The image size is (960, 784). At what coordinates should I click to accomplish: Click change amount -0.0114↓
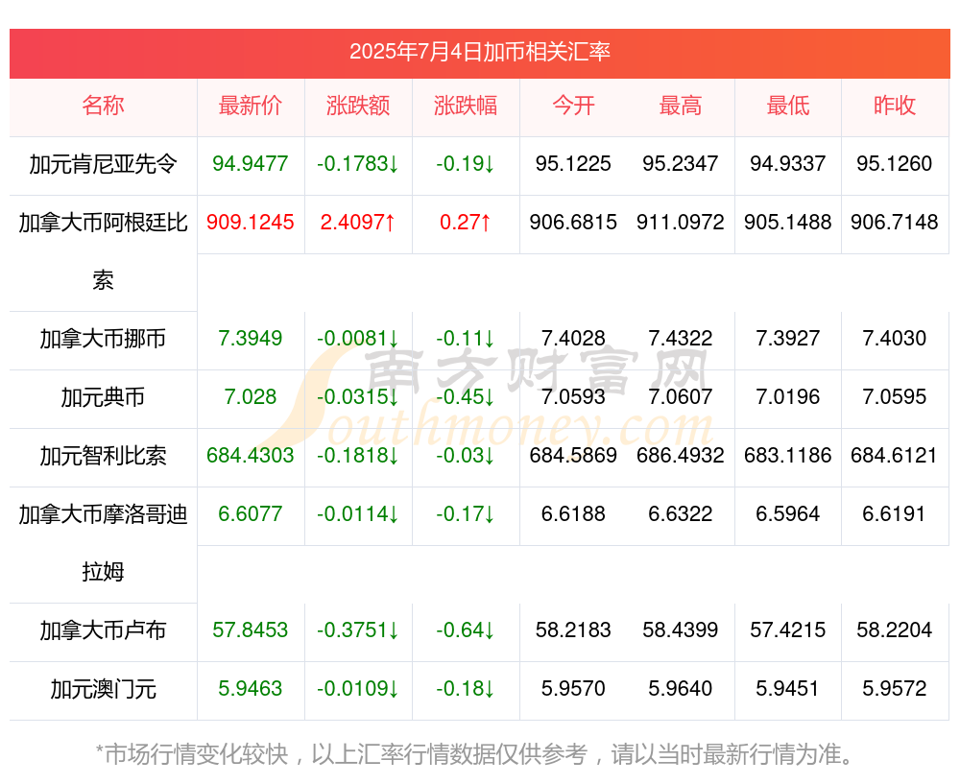[357, 513]
